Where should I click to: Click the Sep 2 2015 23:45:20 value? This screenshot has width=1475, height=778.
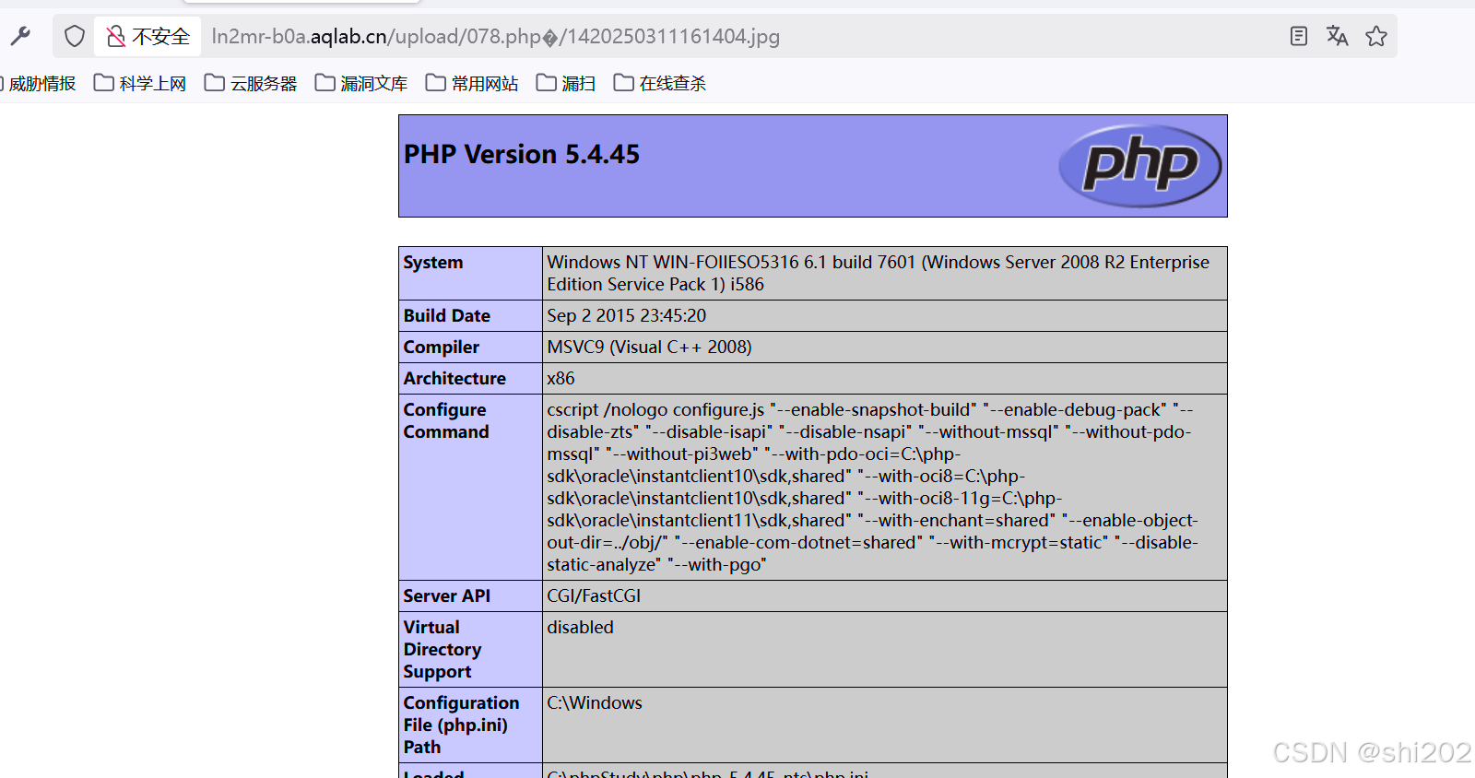(627, 315)
